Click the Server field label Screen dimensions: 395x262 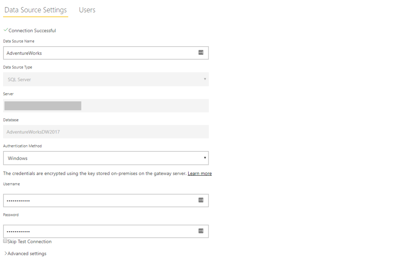point(8,94)
